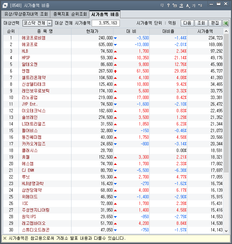Click the 편집 button

pos(215,23)
